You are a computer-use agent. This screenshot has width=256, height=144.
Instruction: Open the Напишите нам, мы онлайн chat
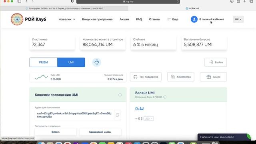(224, 137)
